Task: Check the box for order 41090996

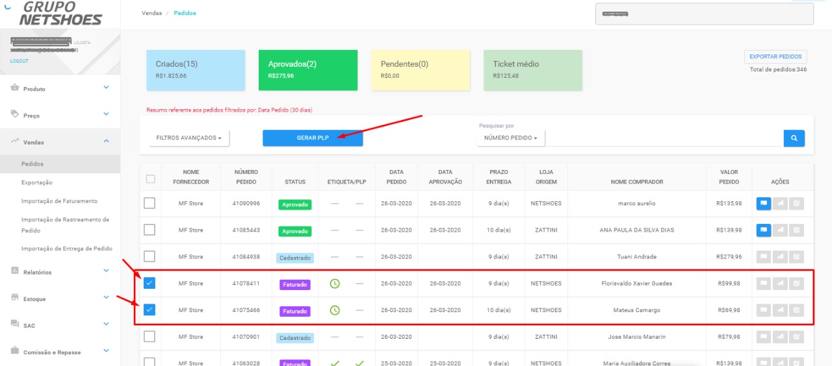Action: [x=149, y=203]
